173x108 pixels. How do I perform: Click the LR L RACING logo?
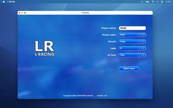(x=45, y=48)
